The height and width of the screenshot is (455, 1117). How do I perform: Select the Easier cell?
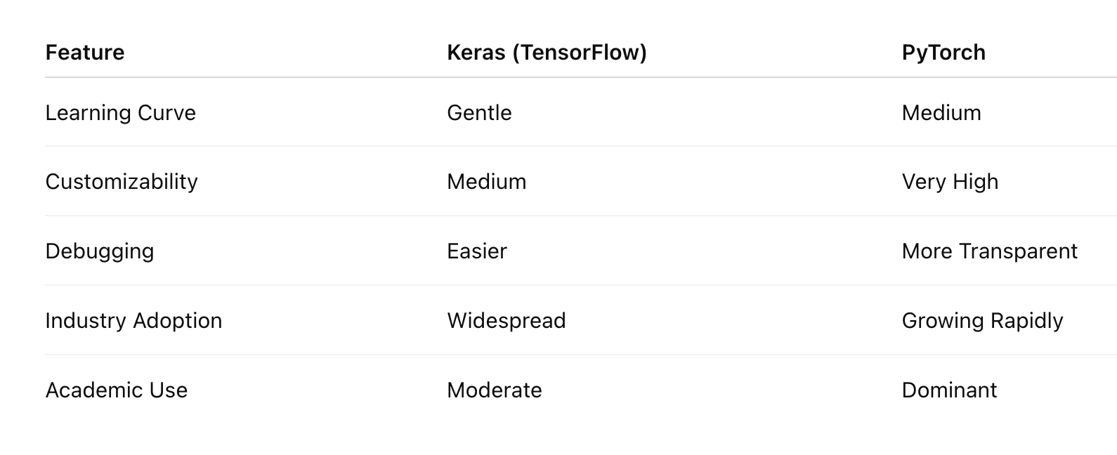tap(477, 251)
